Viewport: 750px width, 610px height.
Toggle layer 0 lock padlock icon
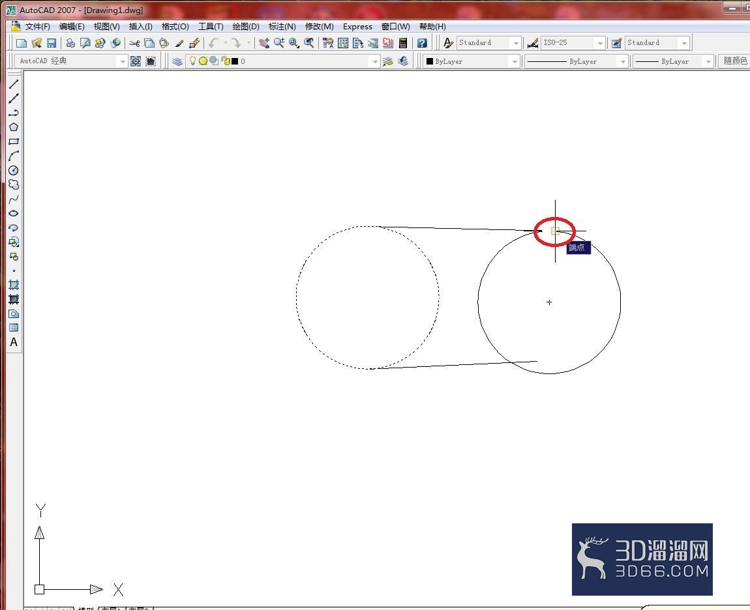coord(225,61)
